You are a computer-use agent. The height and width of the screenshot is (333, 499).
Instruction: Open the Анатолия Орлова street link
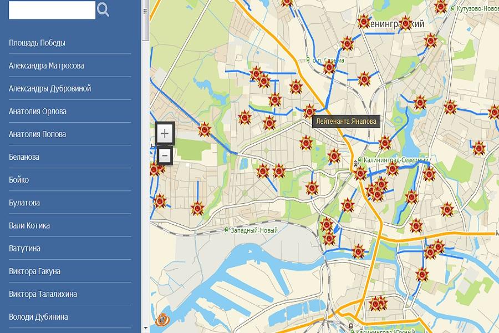(x=38, y=111)
